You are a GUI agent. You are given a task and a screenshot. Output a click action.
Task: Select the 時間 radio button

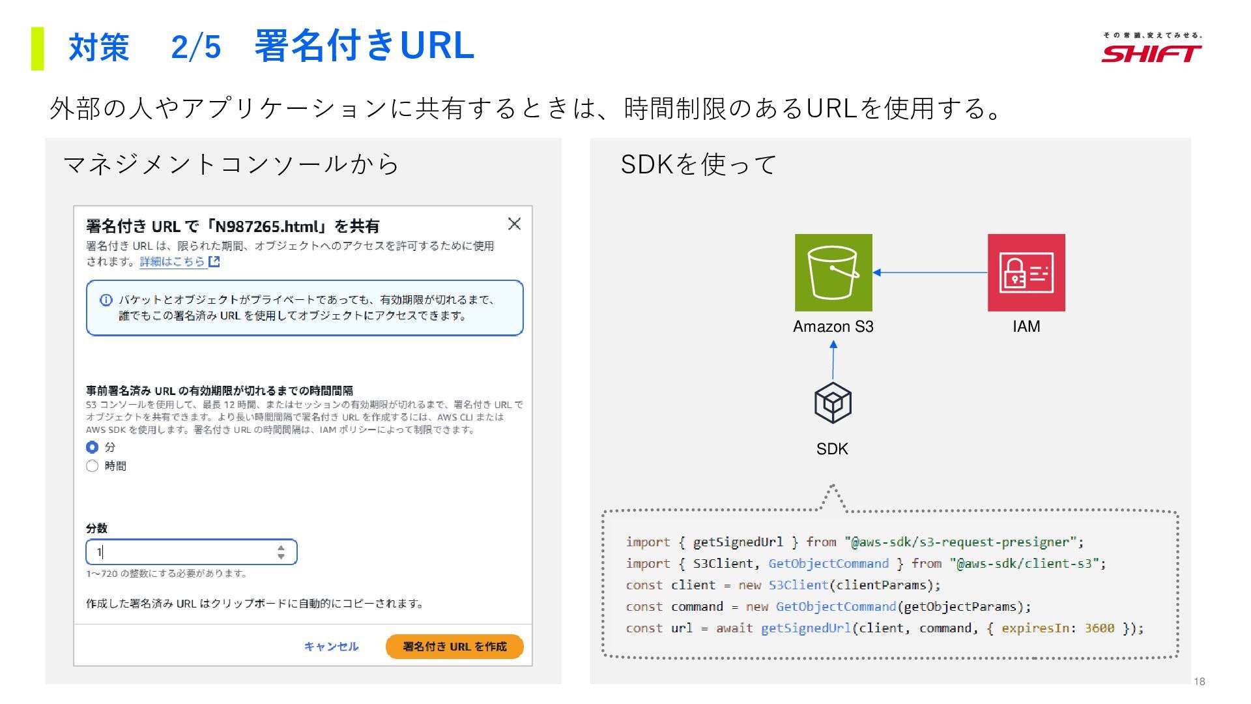coord(92,466)
